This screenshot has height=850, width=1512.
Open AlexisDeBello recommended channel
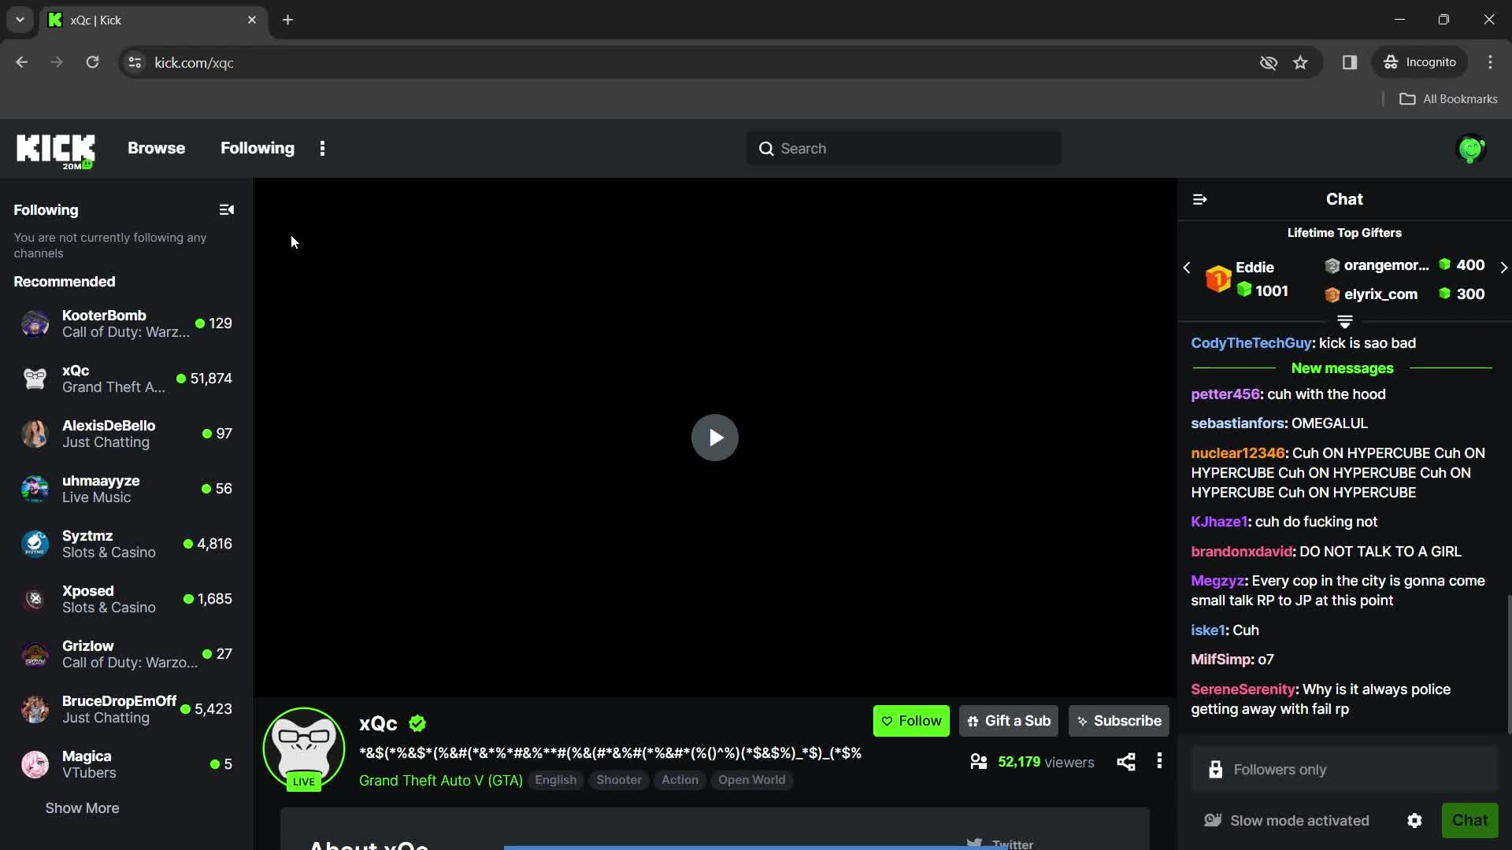126,434
